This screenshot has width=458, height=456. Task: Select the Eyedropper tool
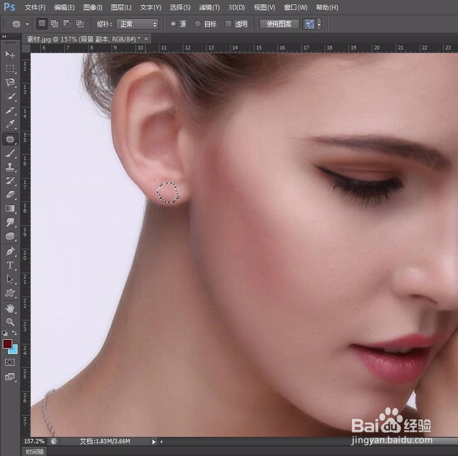[10, 124]
